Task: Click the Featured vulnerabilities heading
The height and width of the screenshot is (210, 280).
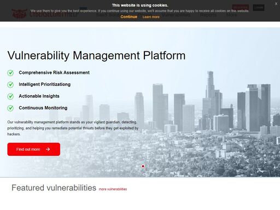Action: [x=54, y=188]
